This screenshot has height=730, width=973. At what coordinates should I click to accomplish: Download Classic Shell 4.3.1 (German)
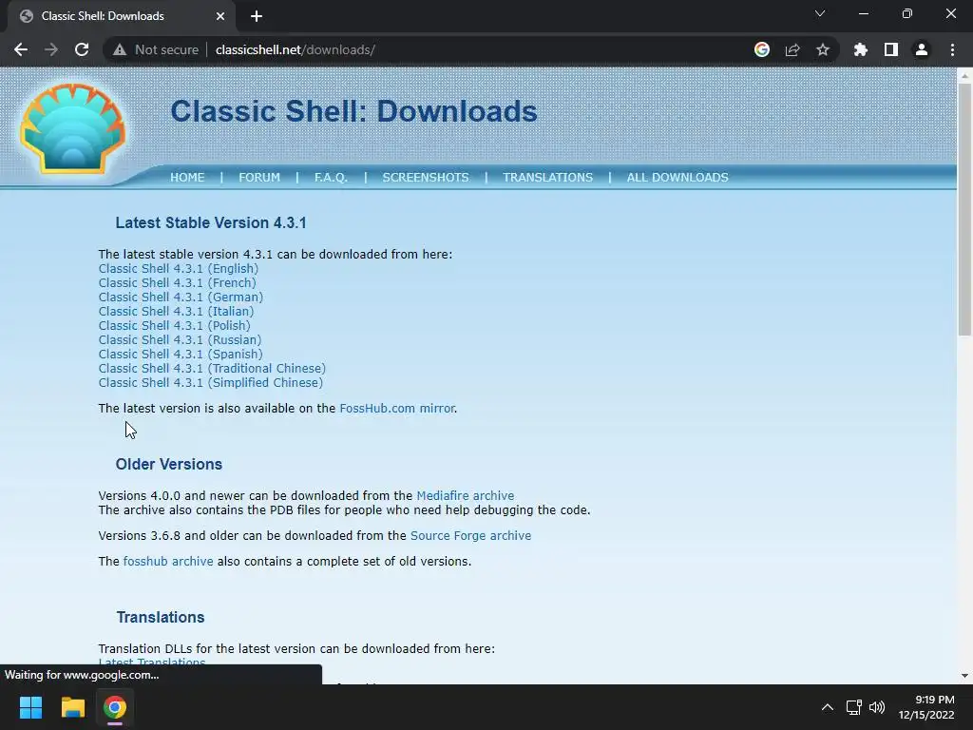click(181, 298)
